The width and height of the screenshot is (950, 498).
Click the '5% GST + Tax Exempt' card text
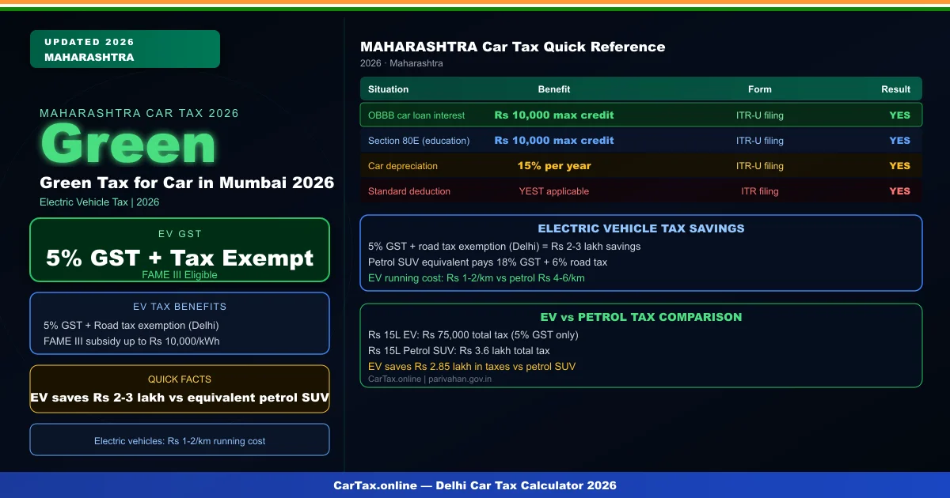[x=180, y=258]
